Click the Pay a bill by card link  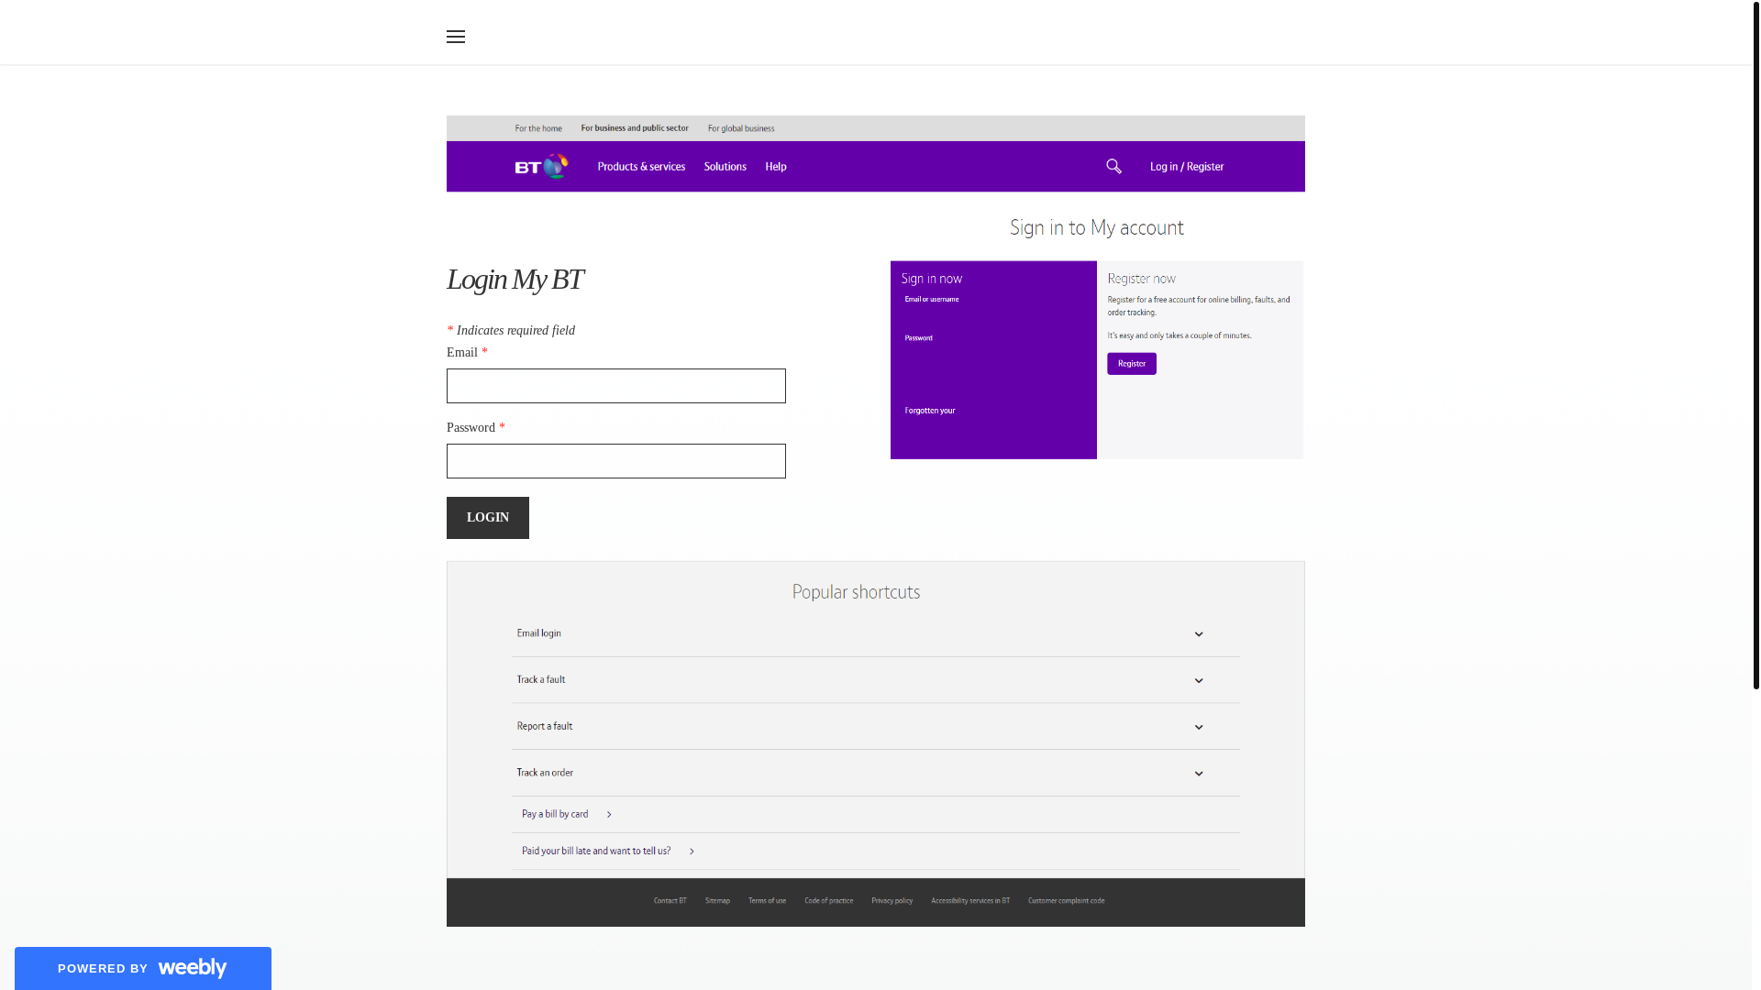tap(555, 814)
